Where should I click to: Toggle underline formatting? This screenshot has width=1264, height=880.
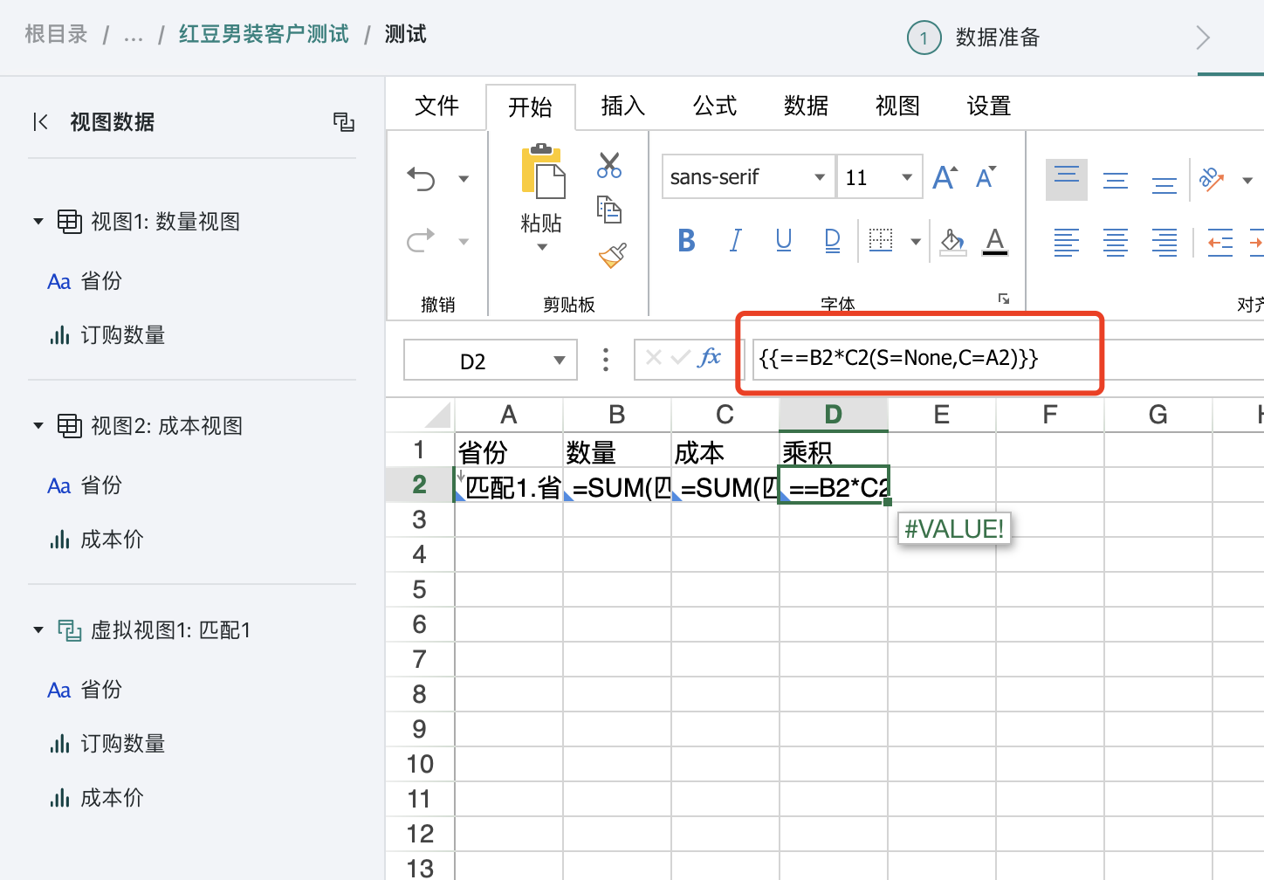784,240
